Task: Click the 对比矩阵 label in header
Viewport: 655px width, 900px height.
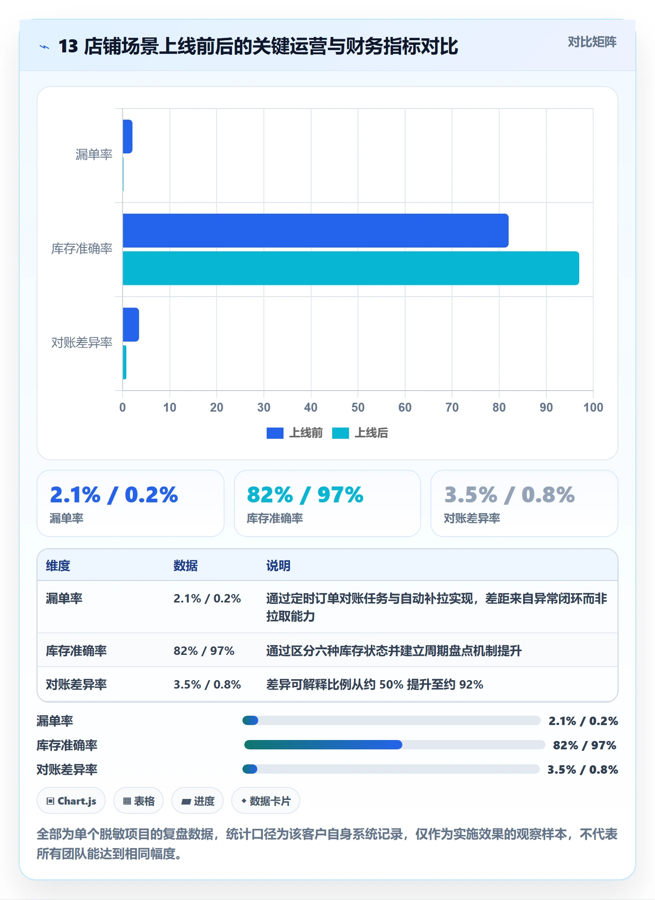Action: tap(592, 42)
